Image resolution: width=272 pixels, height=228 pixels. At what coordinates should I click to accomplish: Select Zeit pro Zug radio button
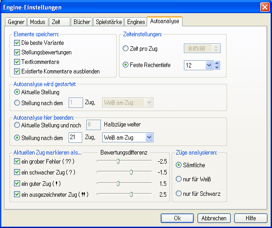click(x=125, y=49)
